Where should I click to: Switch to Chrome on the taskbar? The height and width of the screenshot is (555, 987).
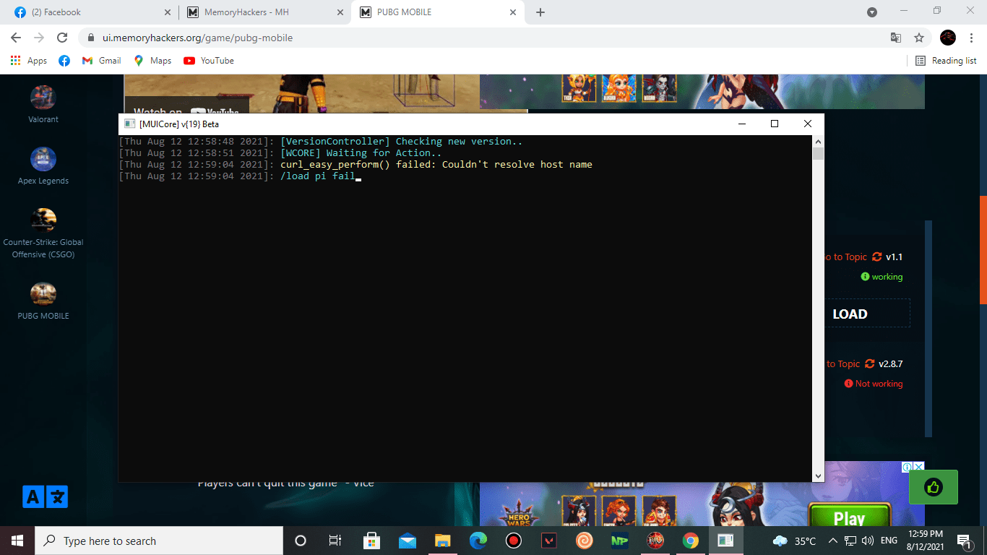pos(690,541)
